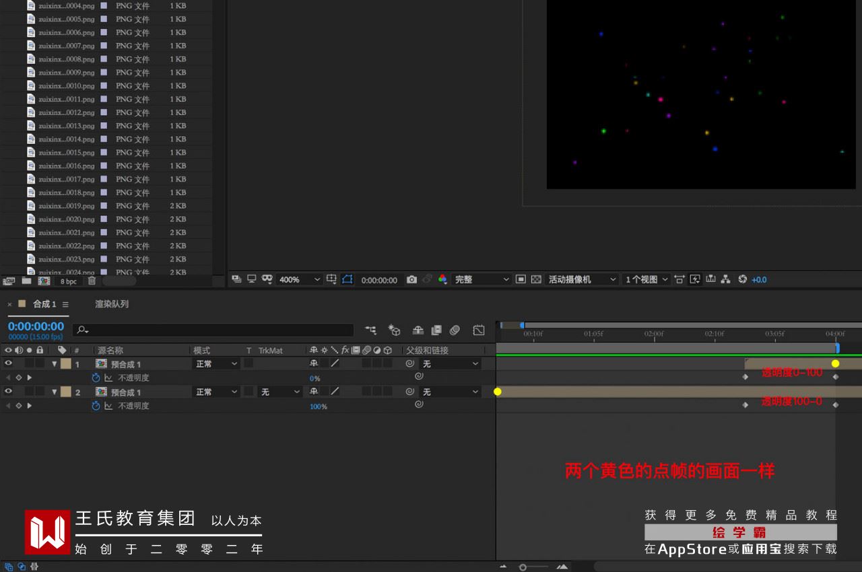Click layer 1 parent pick whip
Screen dimensions: 862x572
(x=409, y=363)
